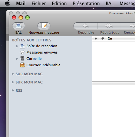Viewport: 135px width, 137px height.
Task: Open the Mail menu
Action: (x=21, y=4)
